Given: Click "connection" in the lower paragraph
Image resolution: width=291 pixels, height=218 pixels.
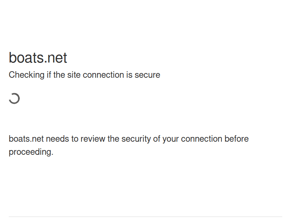Looking at the screenshot, I should pyautogui.click(x=202, y=139).
